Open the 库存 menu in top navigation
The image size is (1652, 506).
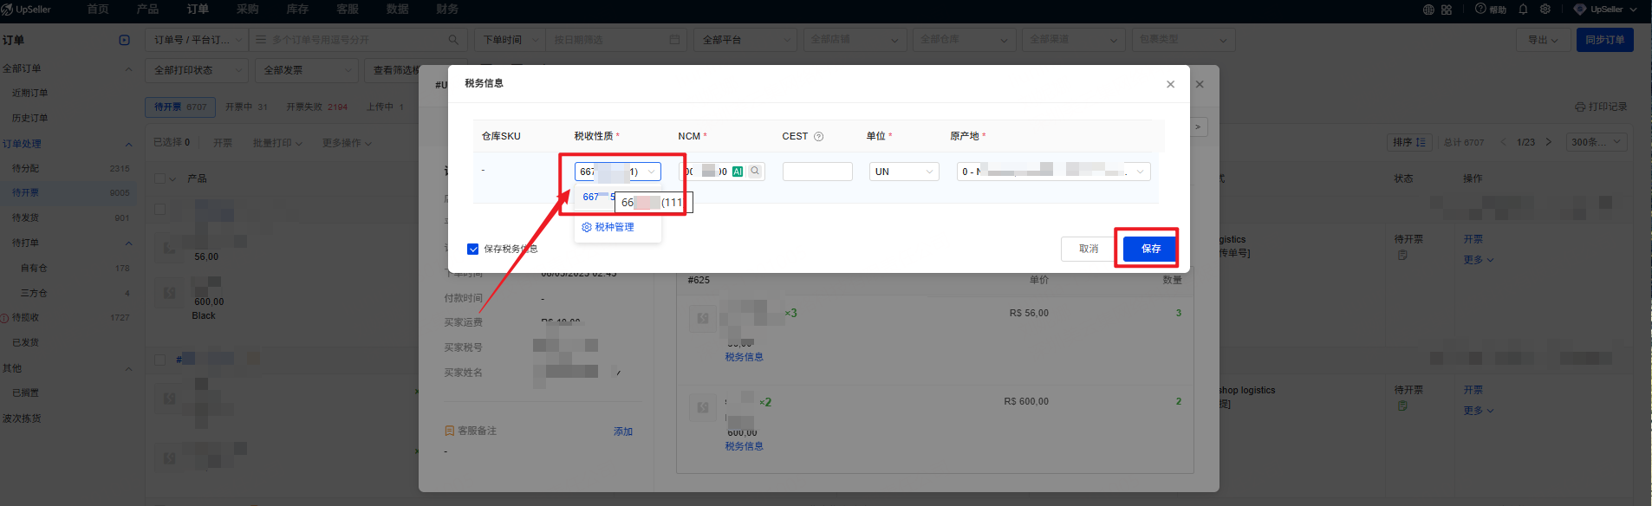click(297, 10)
